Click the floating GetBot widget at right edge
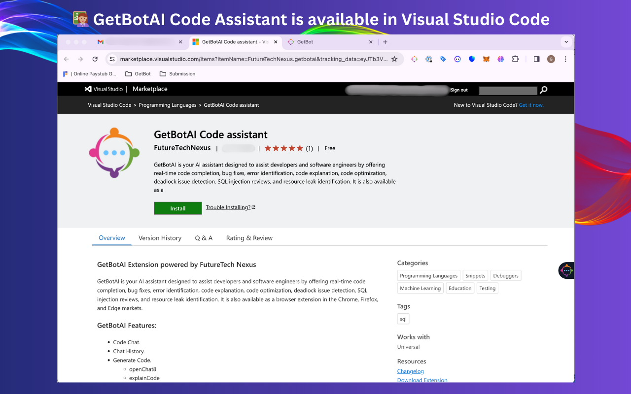This screenshot has width=631, height=394. click(x=566, y=270)
